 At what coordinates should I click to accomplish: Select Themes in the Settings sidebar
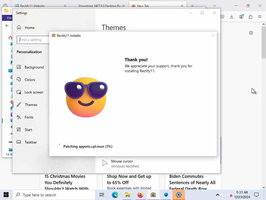click(x=27, y=105)
